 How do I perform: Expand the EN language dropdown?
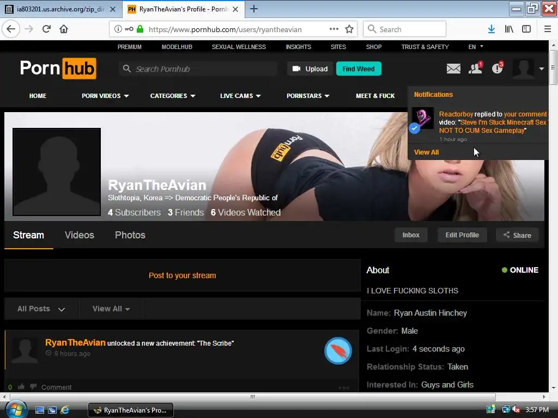tap(476, 47)
